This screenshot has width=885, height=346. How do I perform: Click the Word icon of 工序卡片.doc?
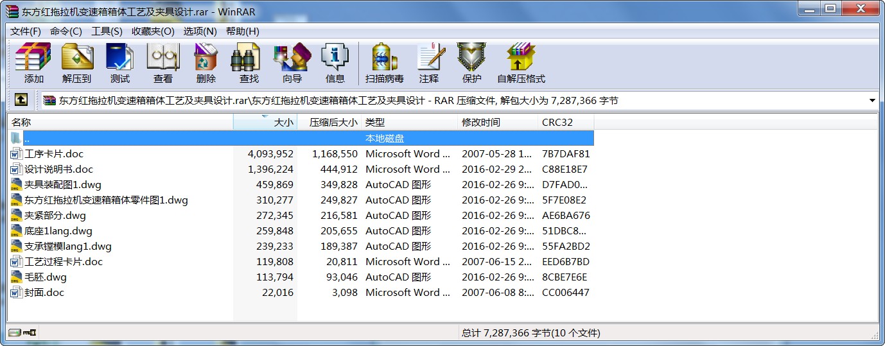(x=17, y=154)
